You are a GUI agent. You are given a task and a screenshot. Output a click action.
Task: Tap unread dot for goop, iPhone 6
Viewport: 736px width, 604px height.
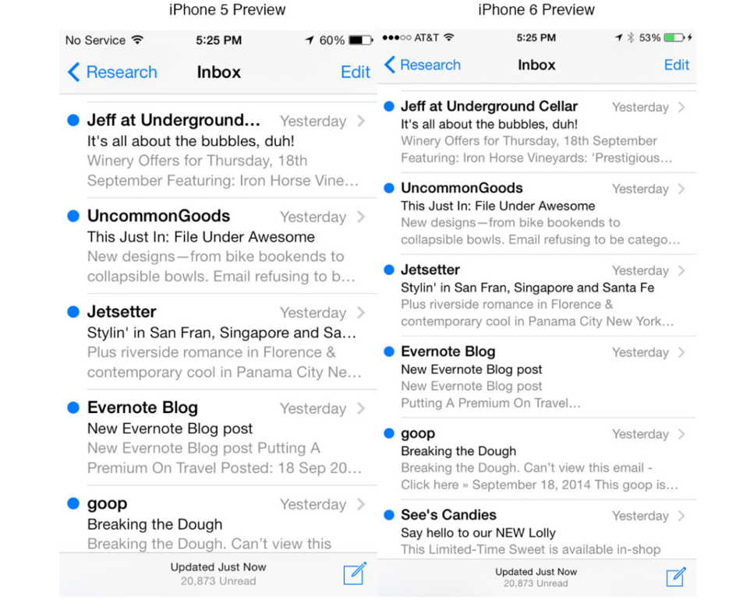click(x=389, y=433)
